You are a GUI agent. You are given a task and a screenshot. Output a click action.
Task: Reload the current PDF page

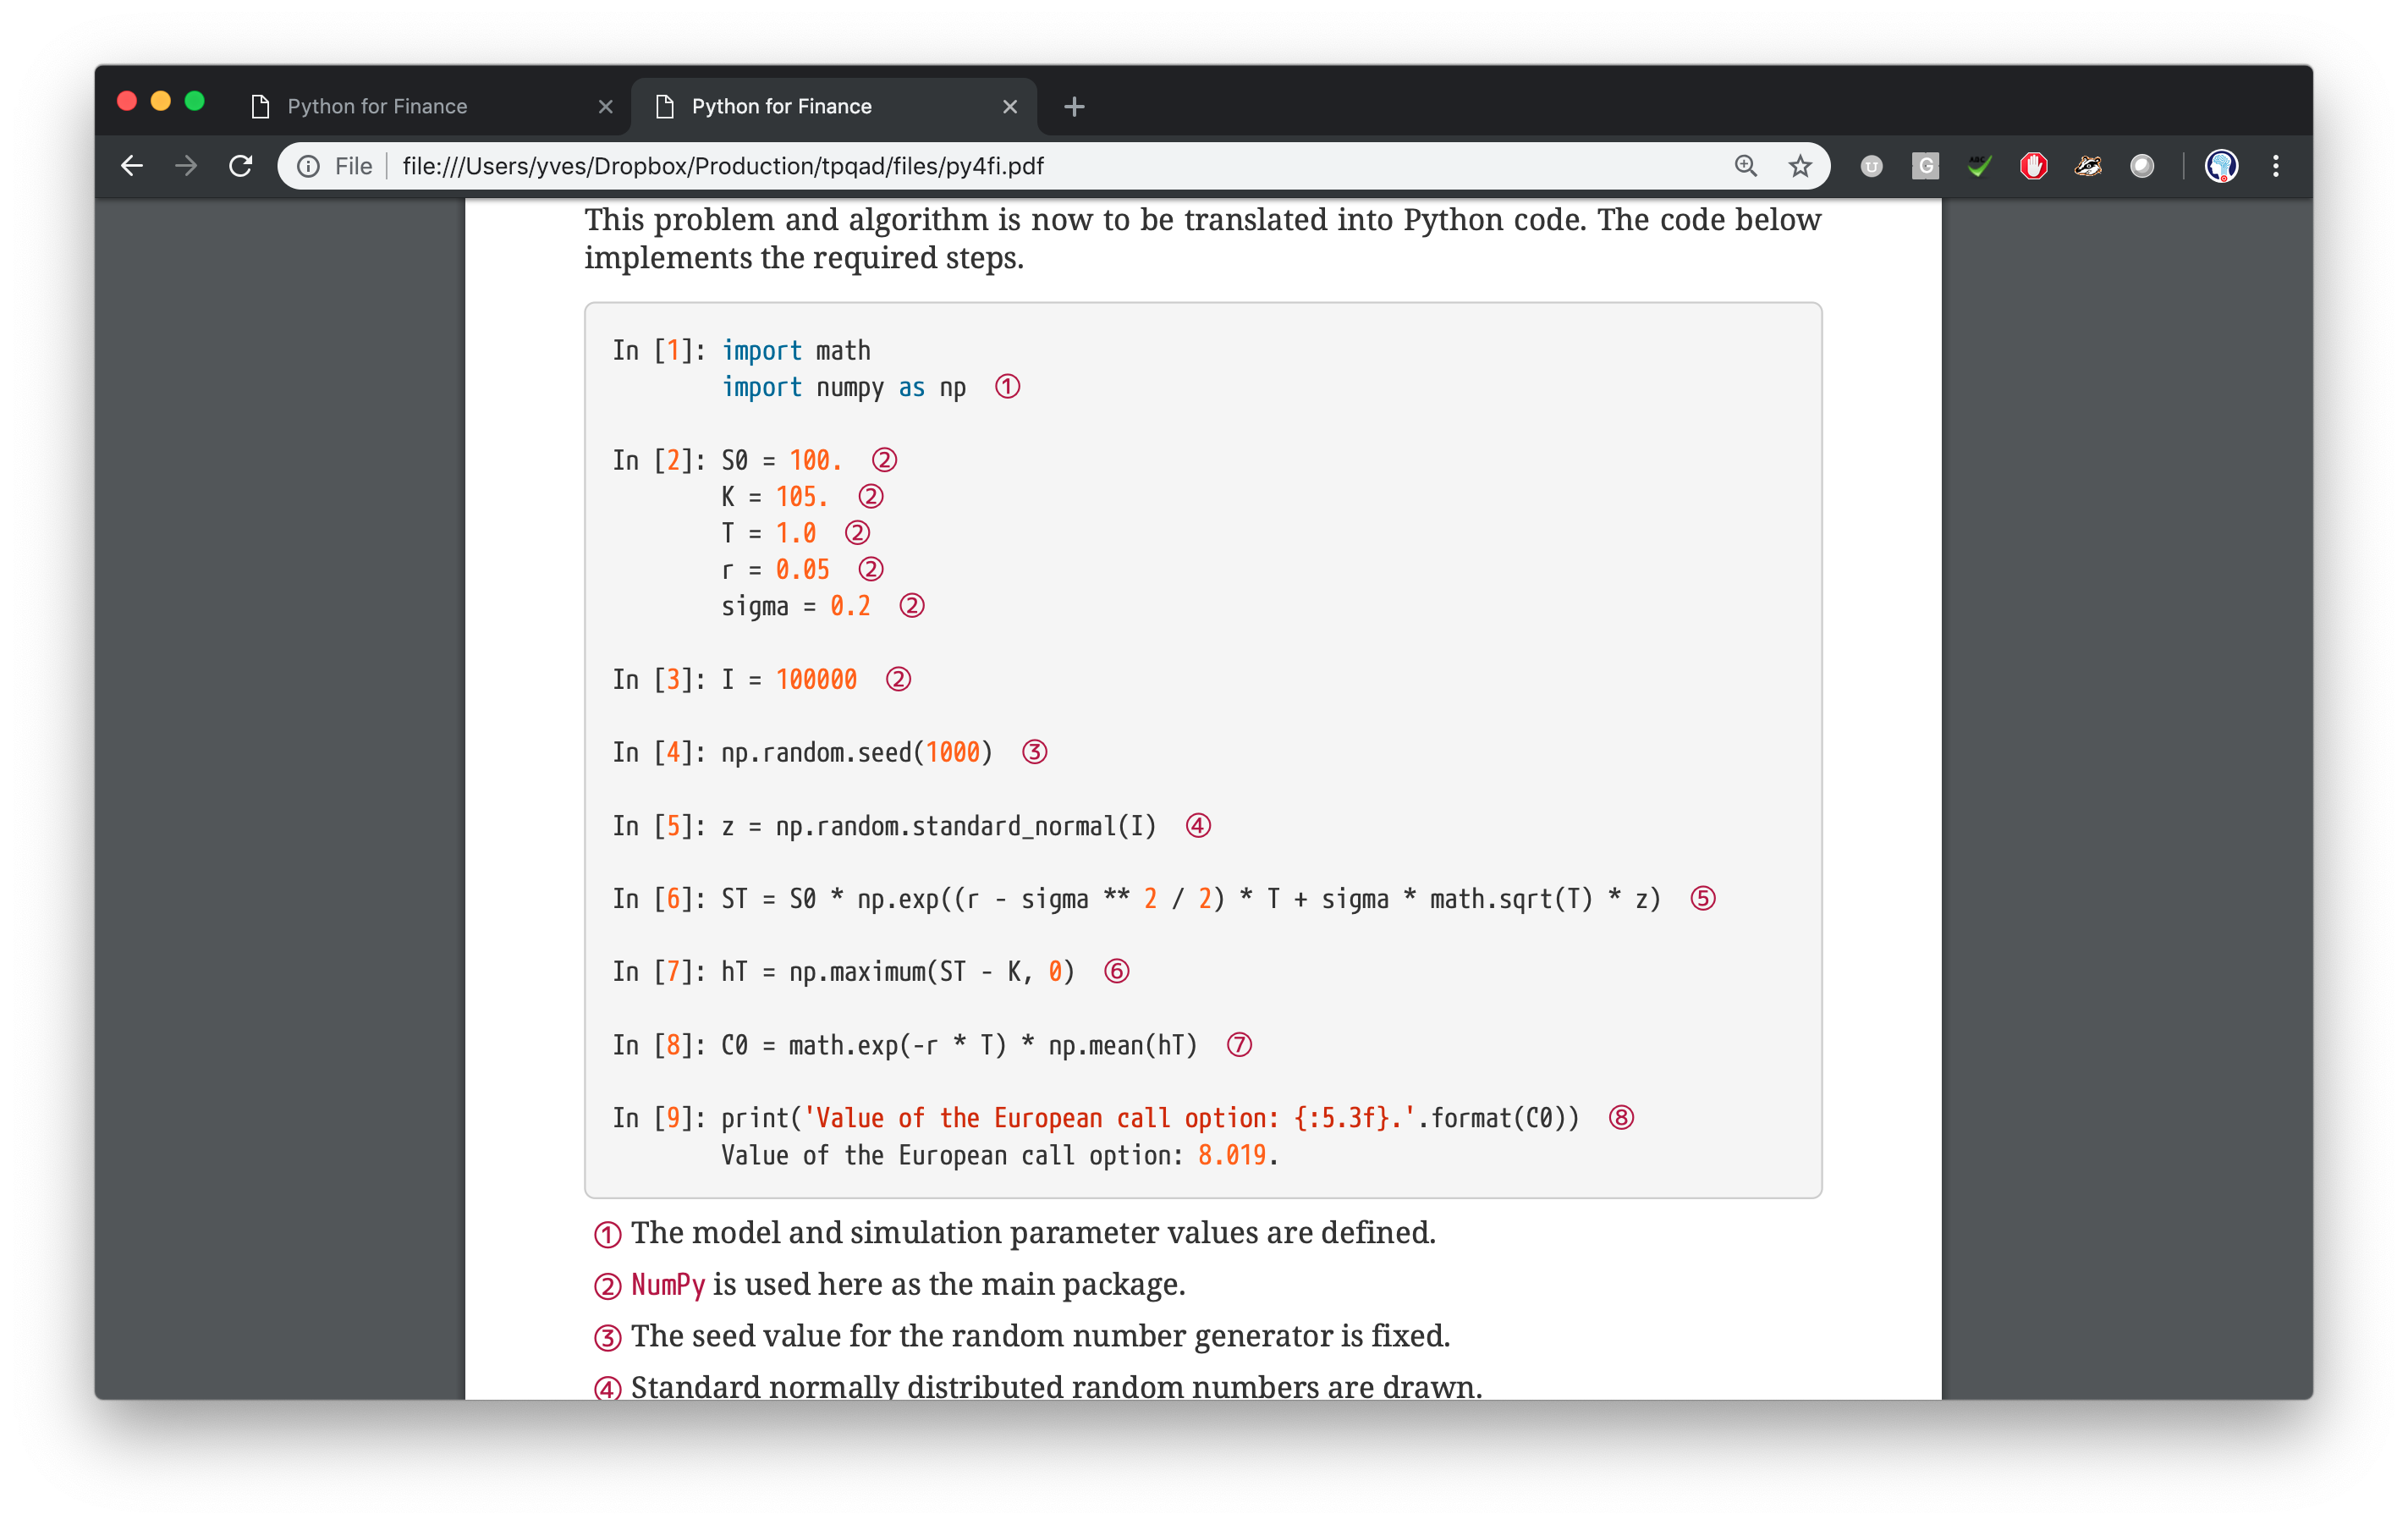pyautogui.click(x=240, y=166)
